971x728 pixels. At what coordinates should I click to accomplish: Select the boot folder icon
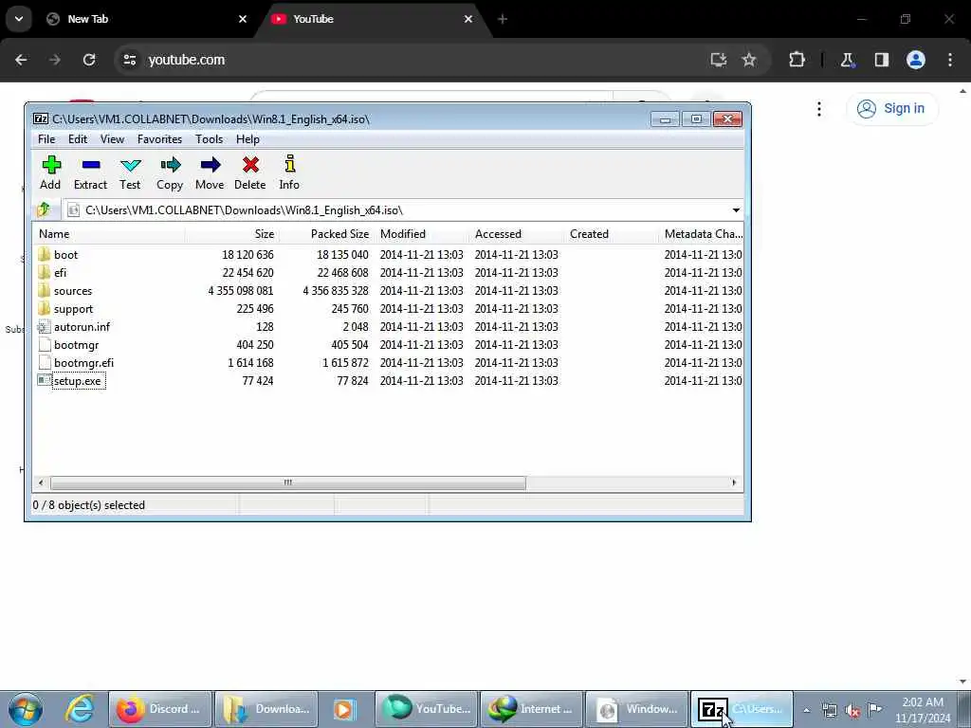tap(44, 254)
